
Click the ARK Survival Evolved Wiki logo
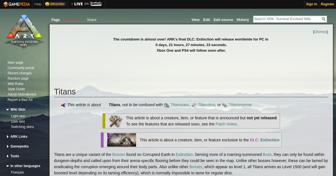(24, 32)
